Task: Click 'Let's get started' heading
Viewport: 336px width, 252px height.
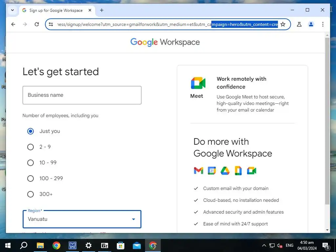Action: tap(61, 72)
